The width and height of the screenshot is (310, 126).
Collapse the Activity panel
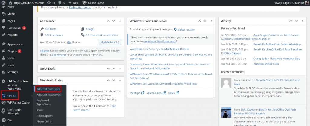click(302, 21)
